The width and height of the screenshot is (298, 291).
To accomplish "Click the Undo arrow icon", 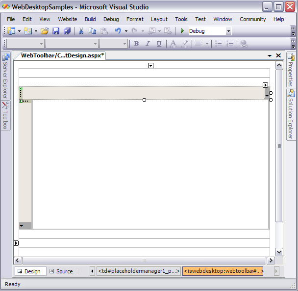I will point(118,31).
